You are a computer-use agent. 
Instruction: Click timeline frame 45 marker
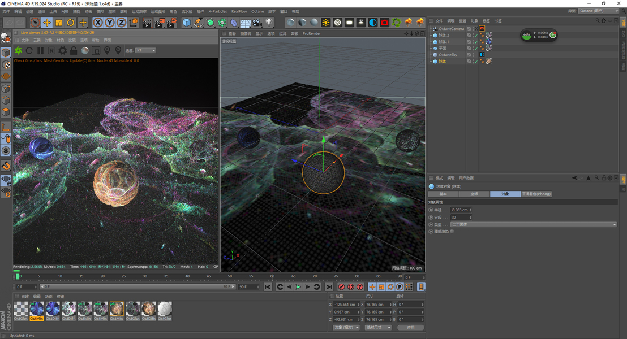(209, 276)
